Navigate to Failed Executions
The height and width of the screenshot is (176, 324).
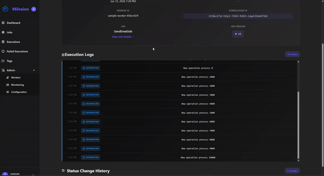pos(17,51)
